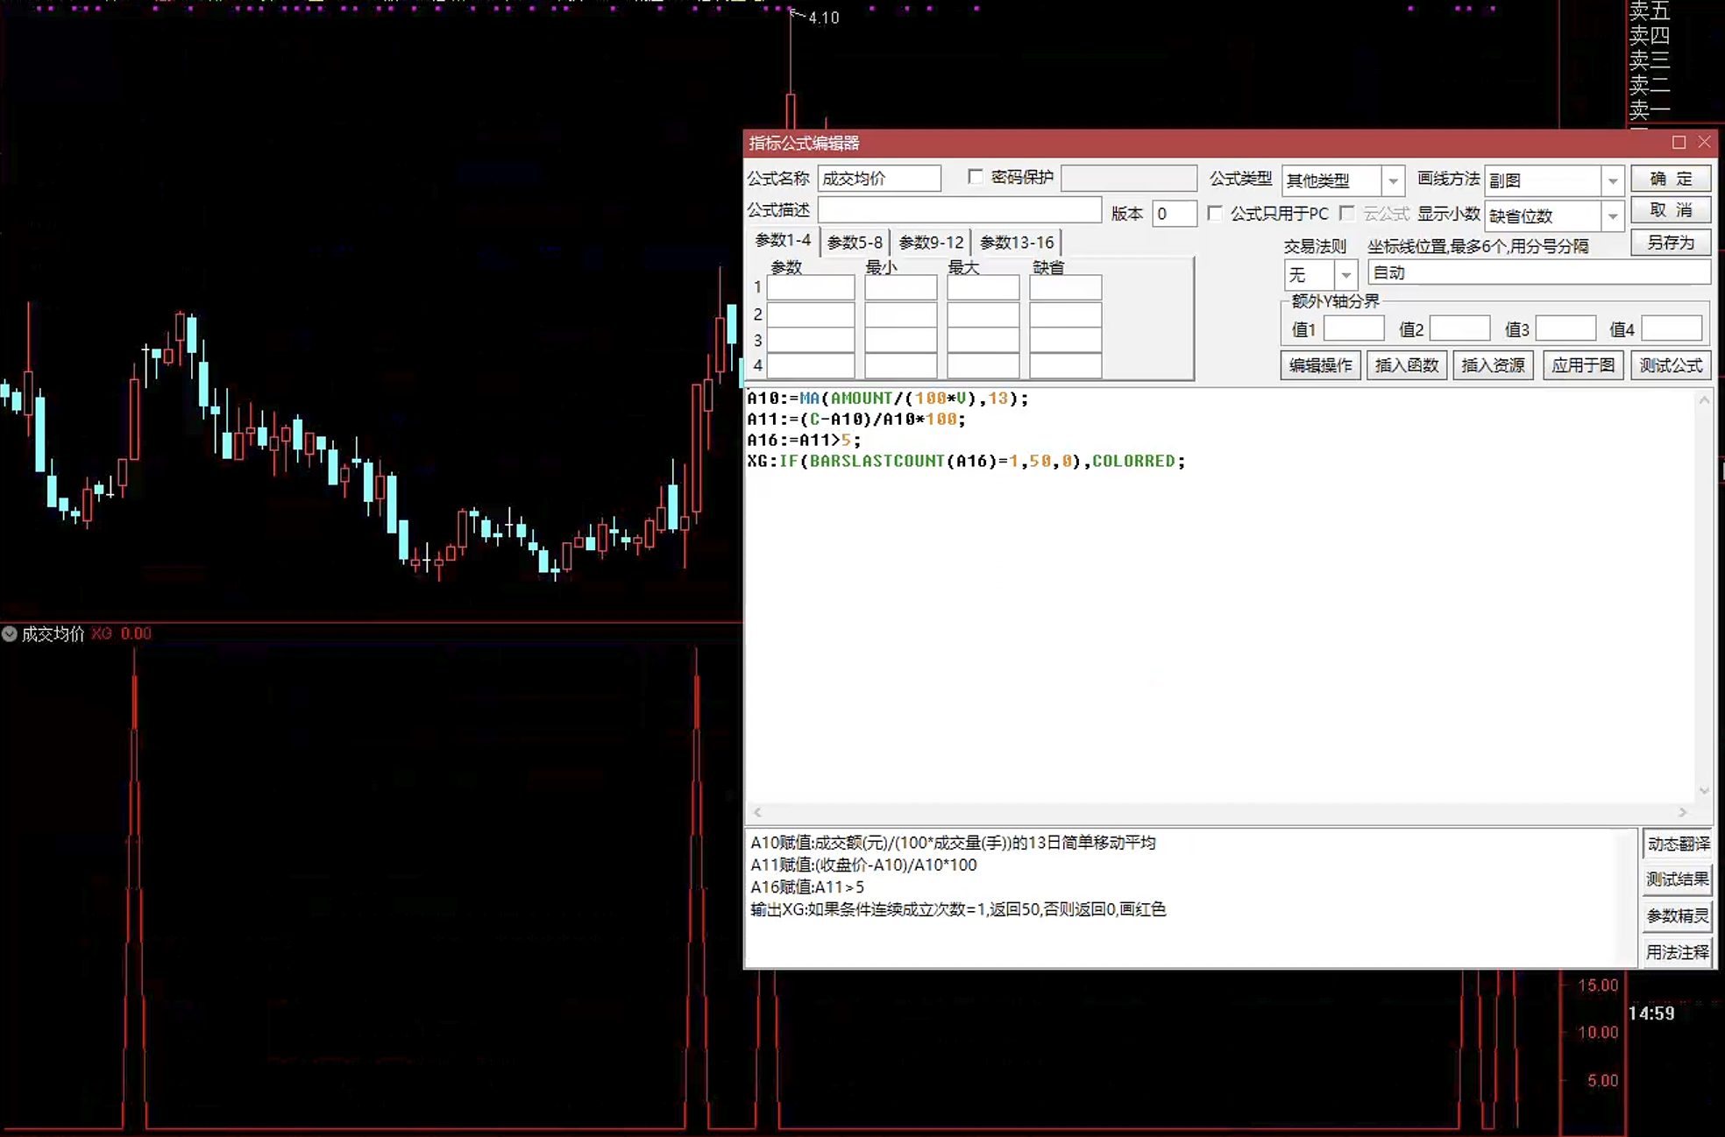The image size is (1725, 1137).
Task: Toggle the 公式只用于PC checkbox
Action: [x=1215, y=213]
